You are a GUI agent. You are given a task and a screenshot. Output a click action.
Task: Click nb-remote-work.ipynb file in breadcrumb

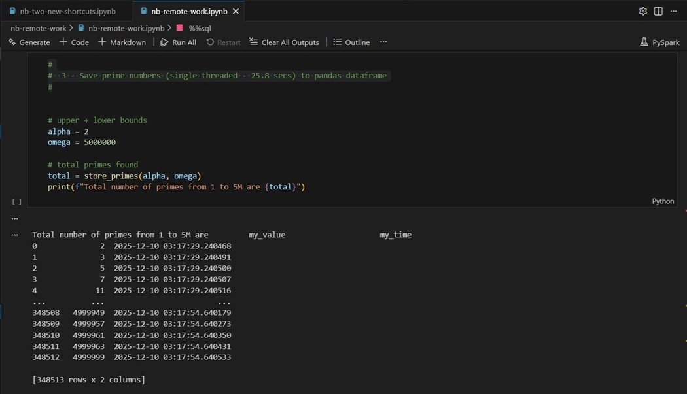(126, 28)
